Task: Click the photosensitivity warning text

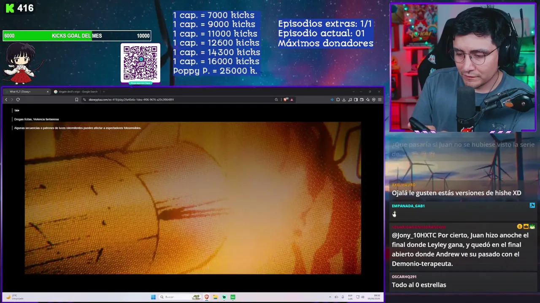Action: pyautogui.click(x=78, y=128)
